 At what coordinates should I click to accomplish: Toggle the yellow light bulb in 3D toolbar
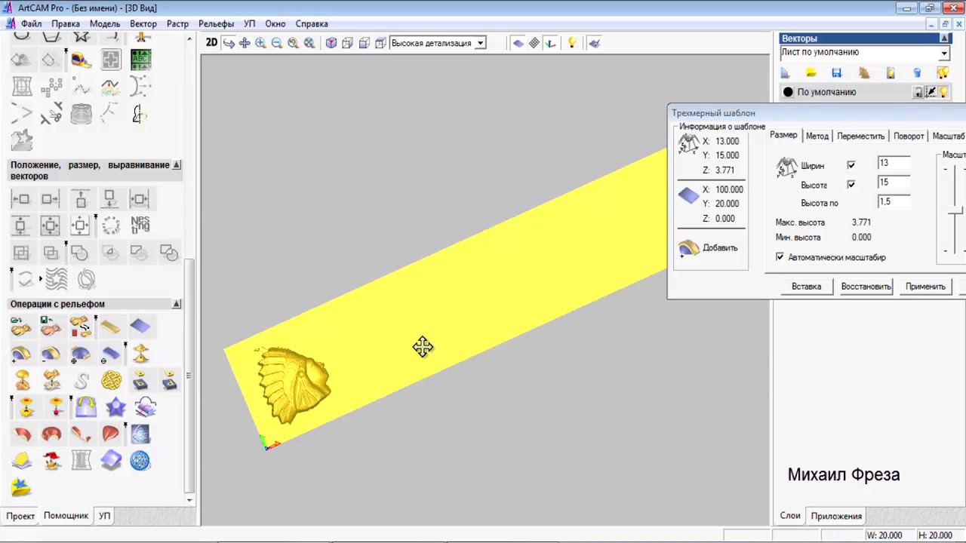572,43
